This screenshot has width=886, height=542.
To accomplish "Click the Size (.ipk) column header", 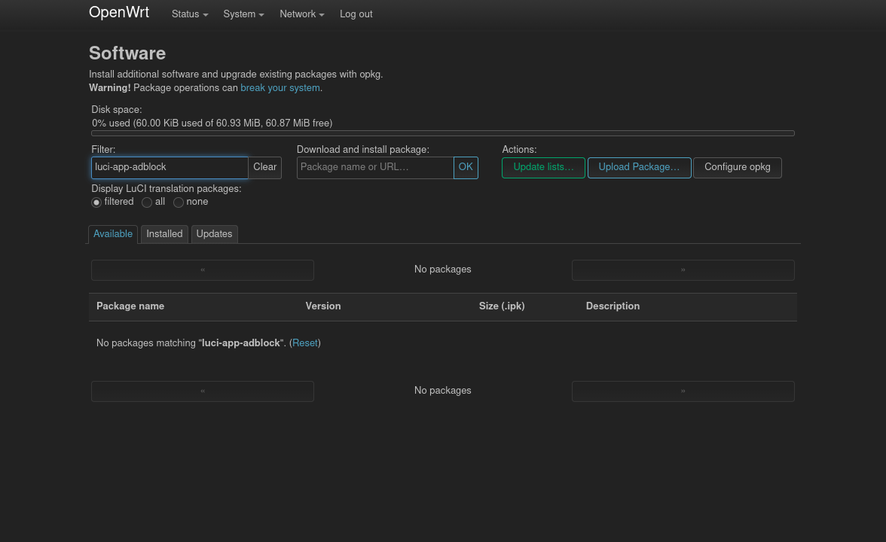I will point(502,306).
